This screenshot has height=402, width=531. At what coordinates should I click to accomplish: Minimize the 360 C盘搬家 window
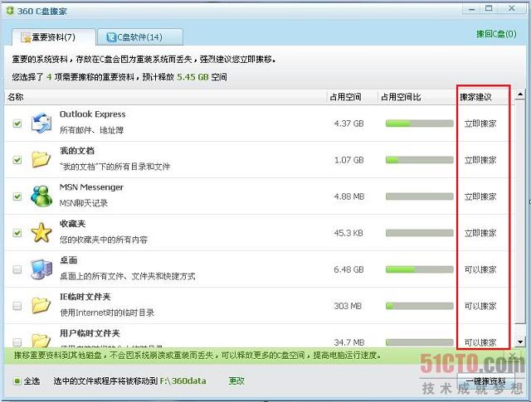[471, 9]
